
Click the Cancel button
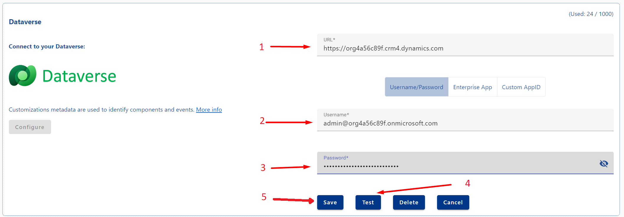[x=453, y=203]
